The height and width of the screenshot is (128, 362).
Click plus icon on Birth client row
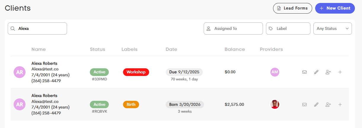coord(340,104)
